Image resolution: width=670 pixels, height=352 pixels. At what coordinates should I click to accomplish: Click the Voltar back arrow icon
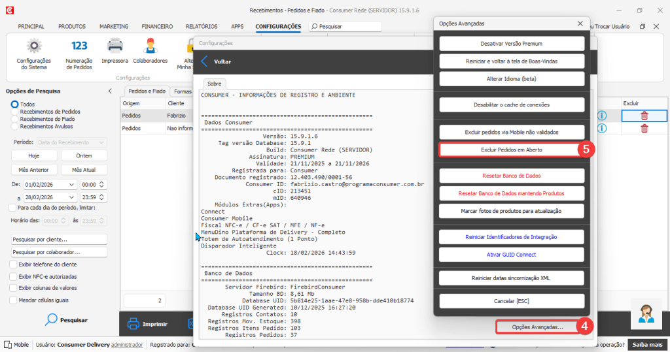point(204,61)
